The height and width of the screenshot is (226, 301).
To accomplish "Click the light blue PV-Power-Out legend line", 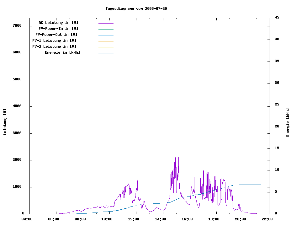I will tap(106, 35).
